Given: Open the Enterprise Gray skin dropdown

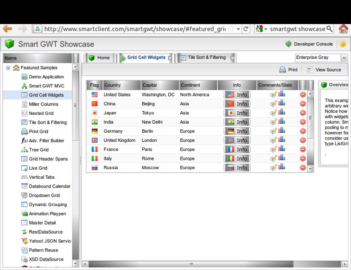Looking at the screenshot, I should [x=344, y=58].
